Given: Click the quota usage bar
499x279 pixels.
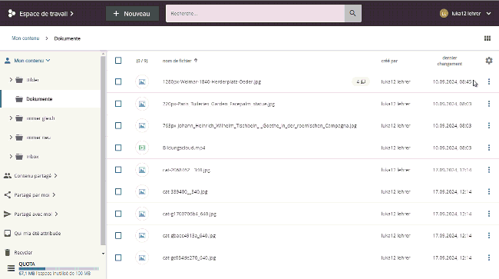Looking at the screenshot, I should [59, 269].
